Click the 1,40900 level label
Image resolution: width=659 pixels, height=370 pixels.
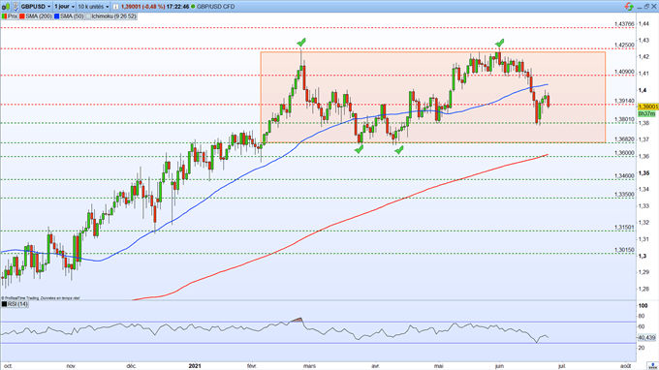(624, 72)
